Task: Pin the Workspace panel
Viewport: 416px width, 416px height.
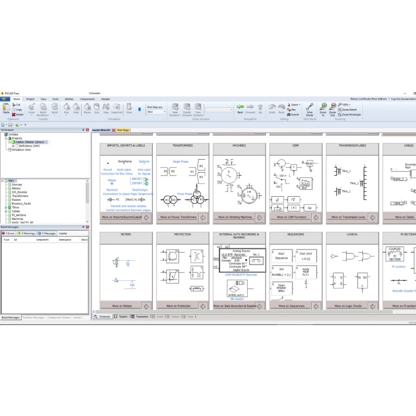Action: click(x=83, y=130)
